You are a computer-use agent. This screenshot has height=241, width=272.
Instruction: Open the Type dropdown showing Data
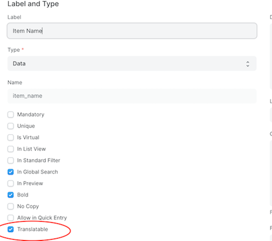(132, 63)
